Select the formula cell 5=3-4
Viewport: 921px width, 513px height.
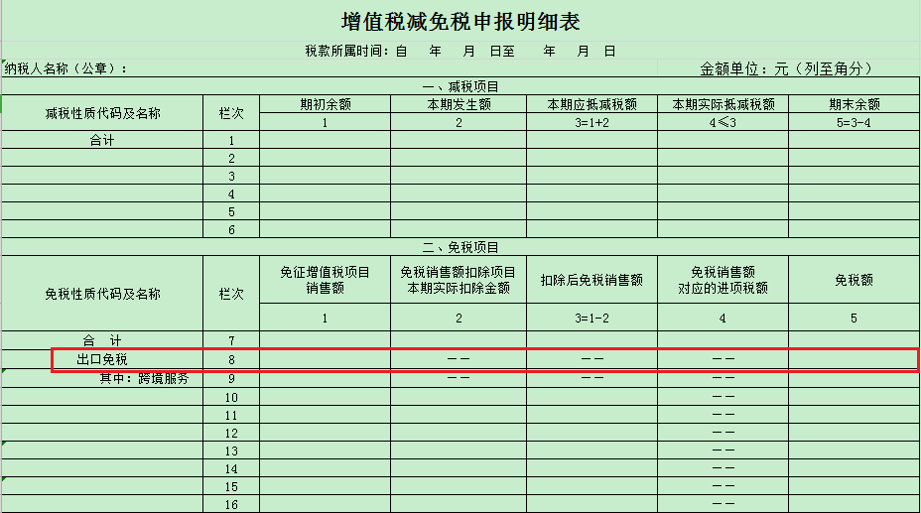tap(855, 122)
